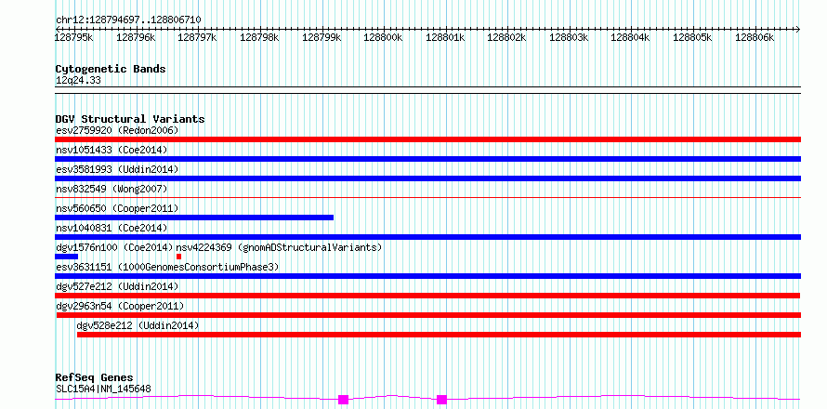Open variant dgv528e212 (Uddin2014) label
Image resolution: width=827 pixels, height=409 pixels.
pos(138,325)
